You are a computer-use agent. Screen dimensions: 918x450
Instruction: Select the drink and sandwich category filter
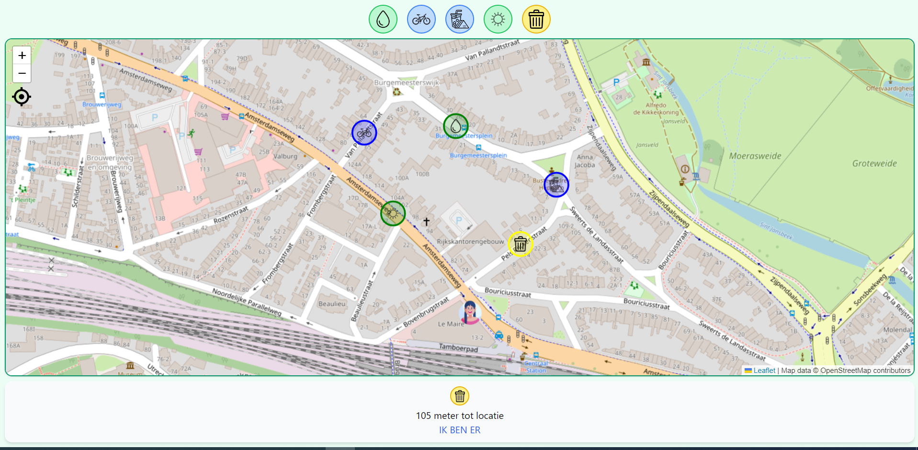(459, 20)
